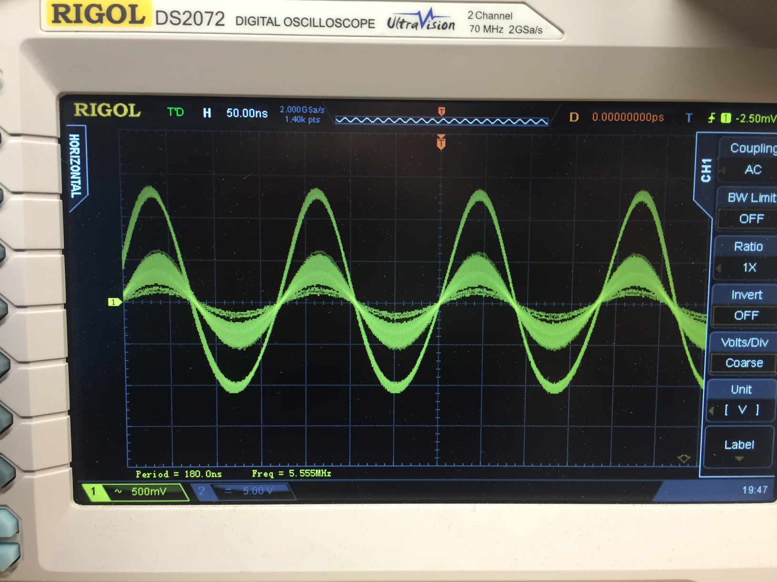777x582 pixels.
Task: Click the AC coupling symbol in channel 1 box
Action: (x=118, y=491)
